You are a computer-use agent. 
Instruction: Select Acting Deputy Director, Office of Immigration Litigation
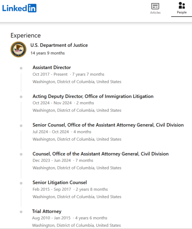pyautogui.click(x=93, y=96)
